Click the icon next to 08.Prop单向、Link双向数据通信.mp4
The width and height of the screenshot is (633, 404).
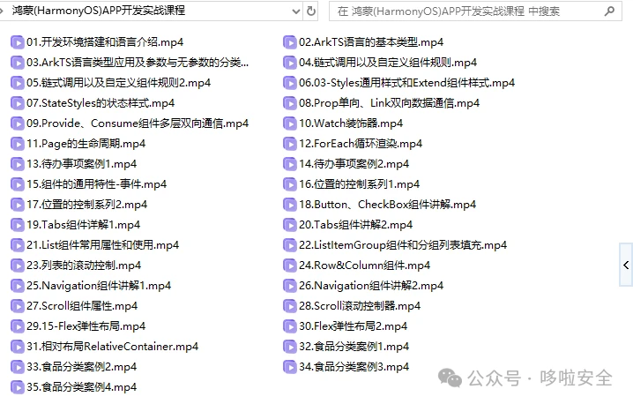(x=290, y=103)
